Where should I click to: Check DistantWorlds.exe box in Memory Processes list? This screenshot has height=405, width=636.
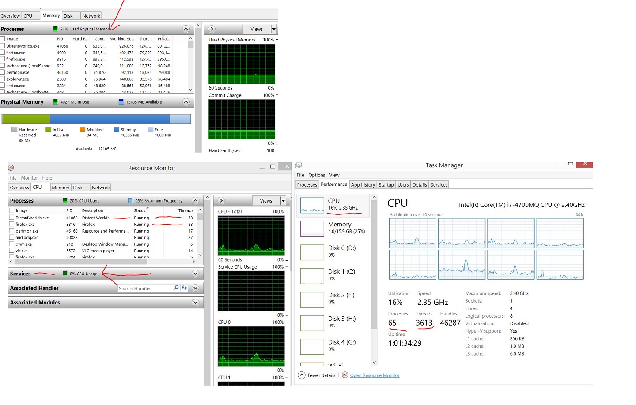[2, 45]
